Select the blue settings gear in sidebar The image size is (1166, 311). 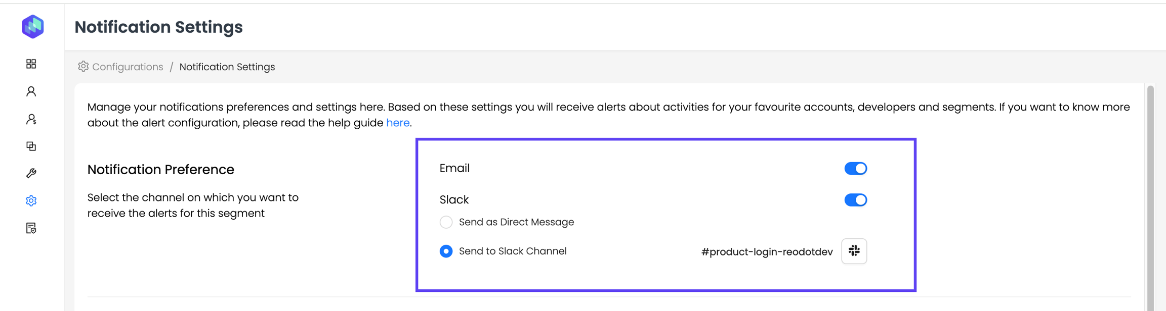click(x=31, y=201)
